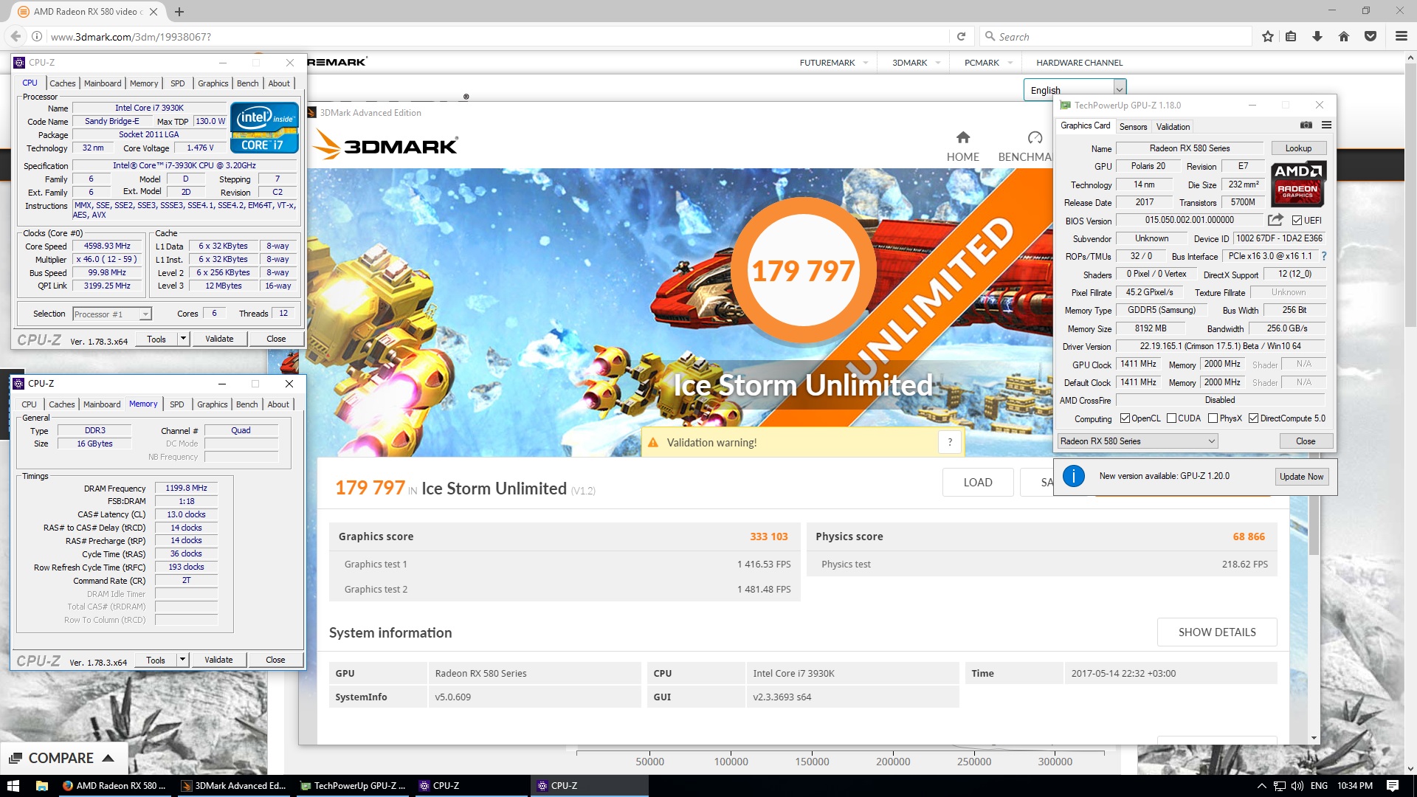1417x797 pixels.
Task: Click Validate in the top CPU-Z window
Action: pos(219,339)
